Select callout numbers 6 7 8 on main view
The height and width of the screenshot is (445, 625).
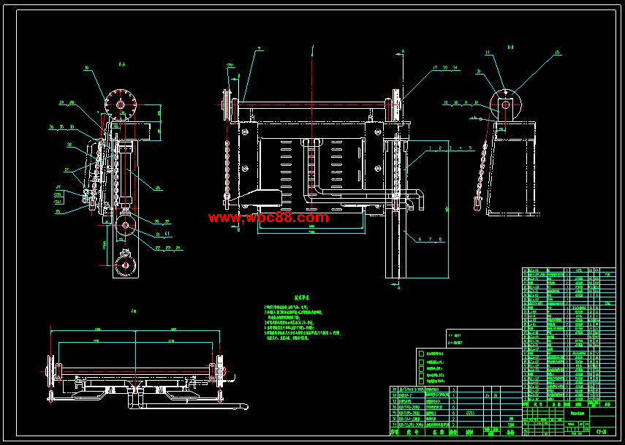(x=430, y=240)
